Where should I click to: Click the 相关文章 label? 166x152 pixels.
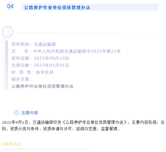click(20, 79)
